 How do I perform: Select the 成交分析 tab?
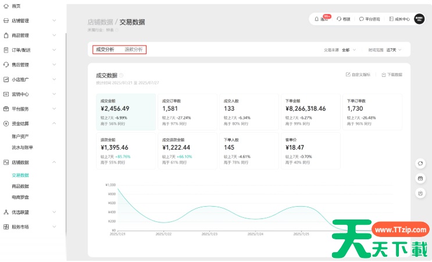pyautogui.click(x=105, y=49)
